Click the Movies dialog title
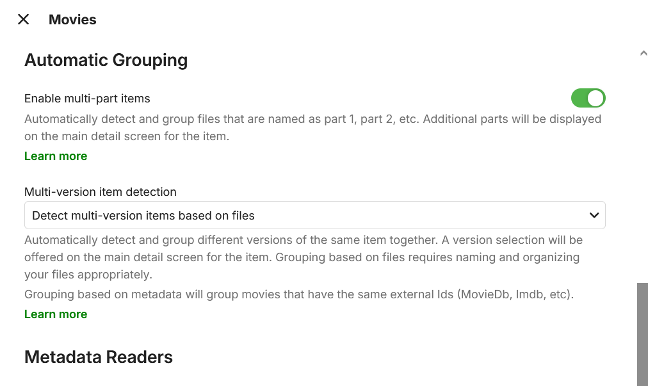648x386 pixels. point(72,20)
